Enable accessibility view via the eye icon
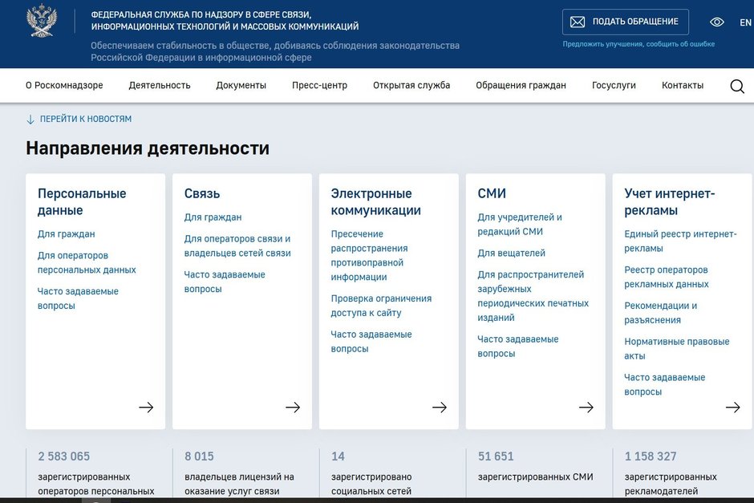The image size is (754, 503). coord(716,22)
